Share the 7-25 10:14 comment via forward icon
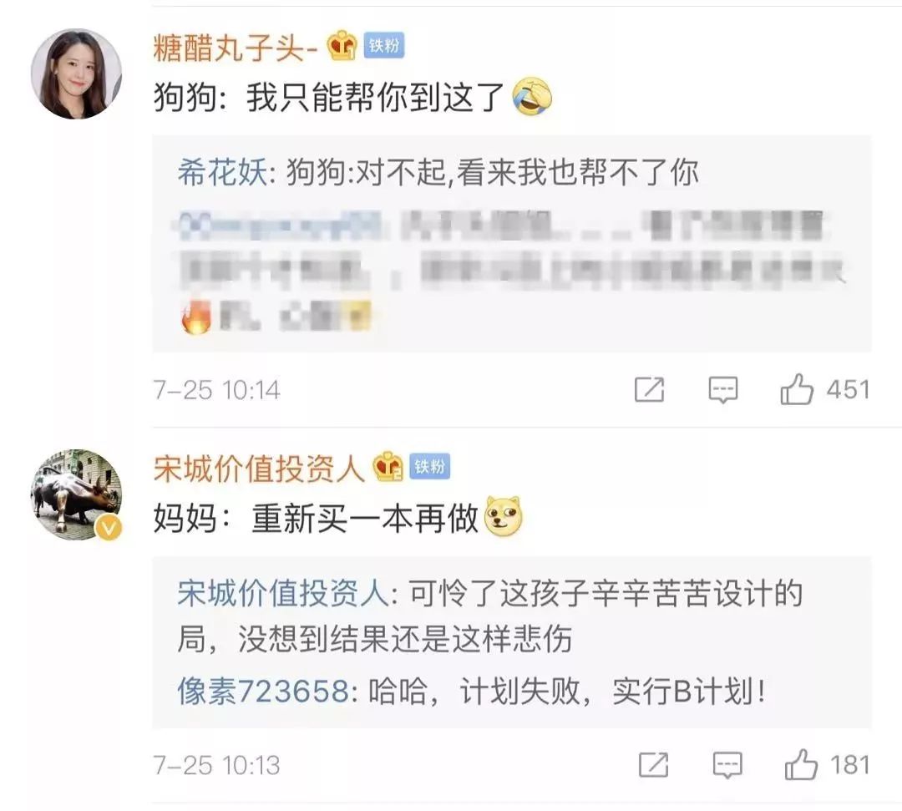 [x=650, y=390]
